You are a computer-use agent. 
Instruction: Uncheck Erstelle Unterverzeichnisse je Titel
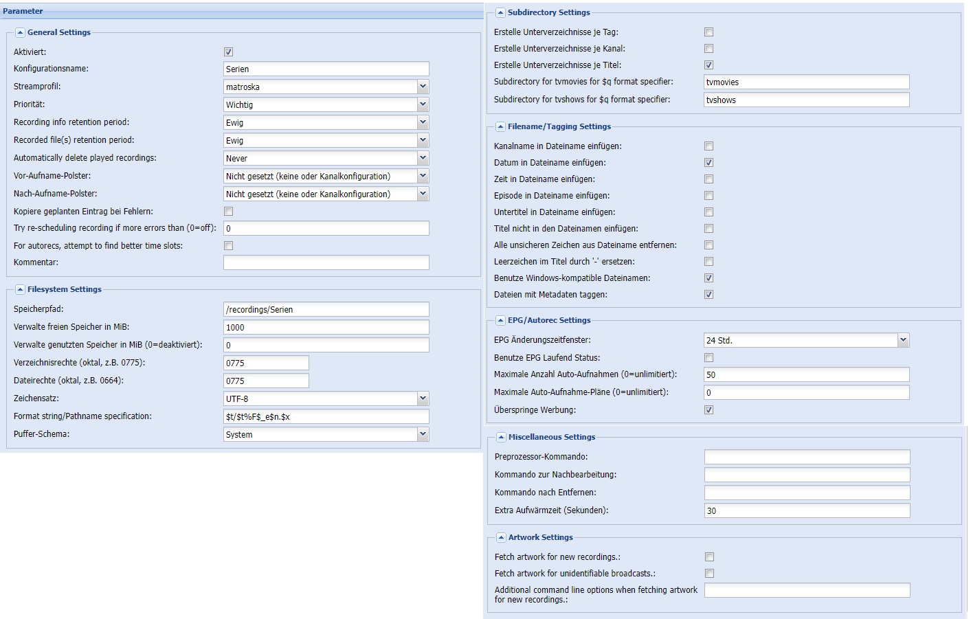tap(708, 65)
